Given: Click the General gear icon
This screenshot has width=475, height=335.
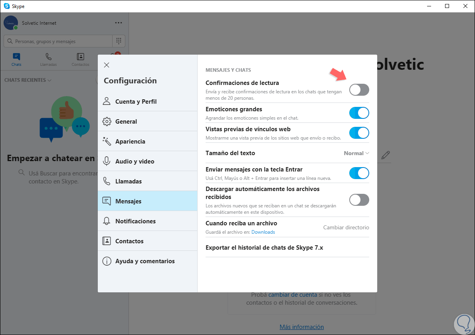Looking at the screenshot, I should pos(107,121).
